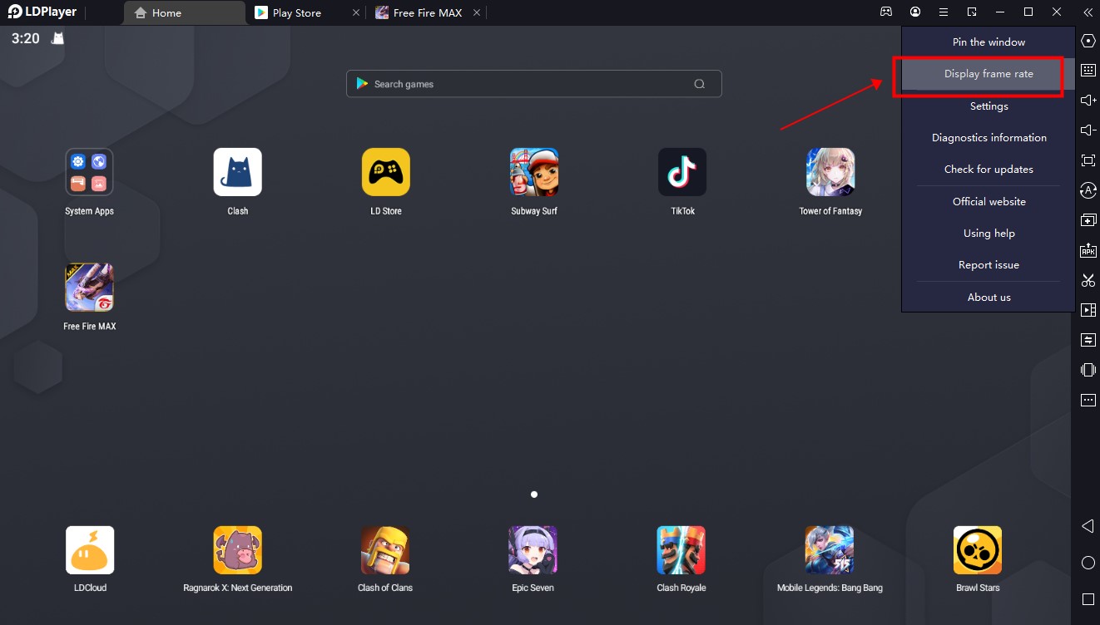Open the shared folder icon in sidebar
Image resolution: width=1100 pixels, height=625 pixels.
(x=1088, y=340)
